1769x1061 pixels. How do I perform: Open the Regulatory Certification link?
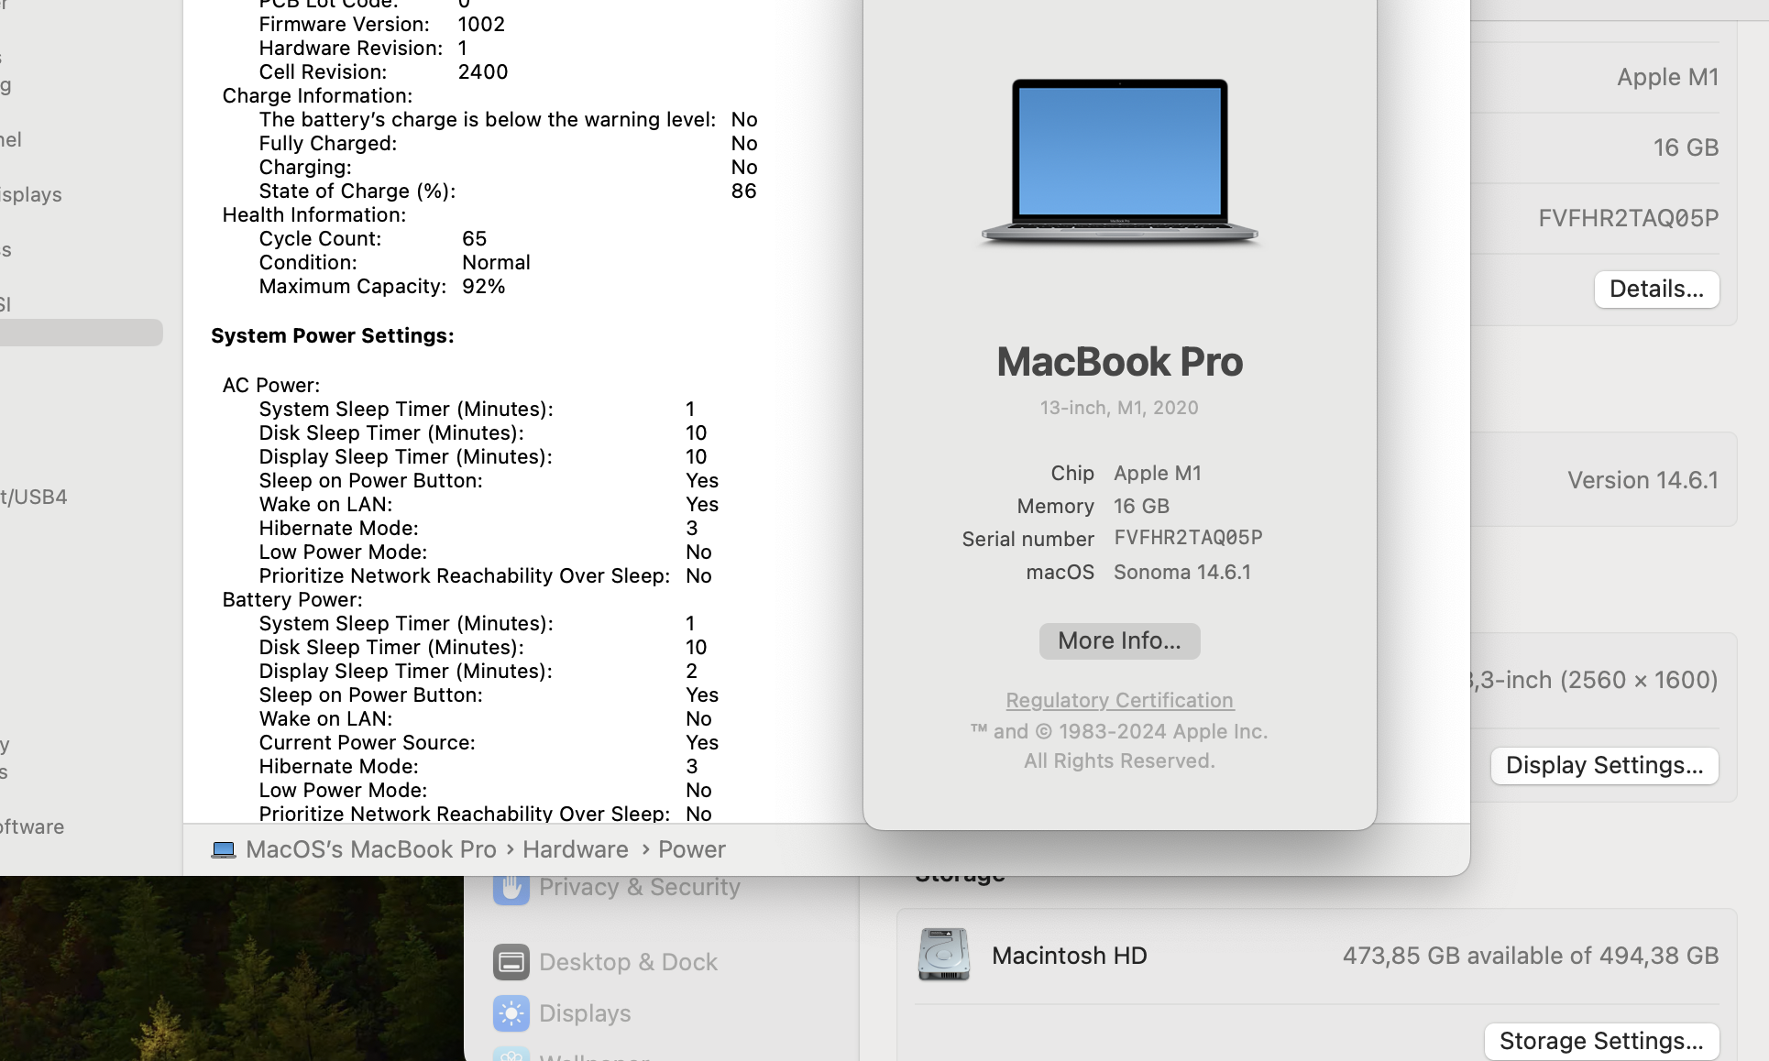pyautogui.click(x=1119, y=700)
